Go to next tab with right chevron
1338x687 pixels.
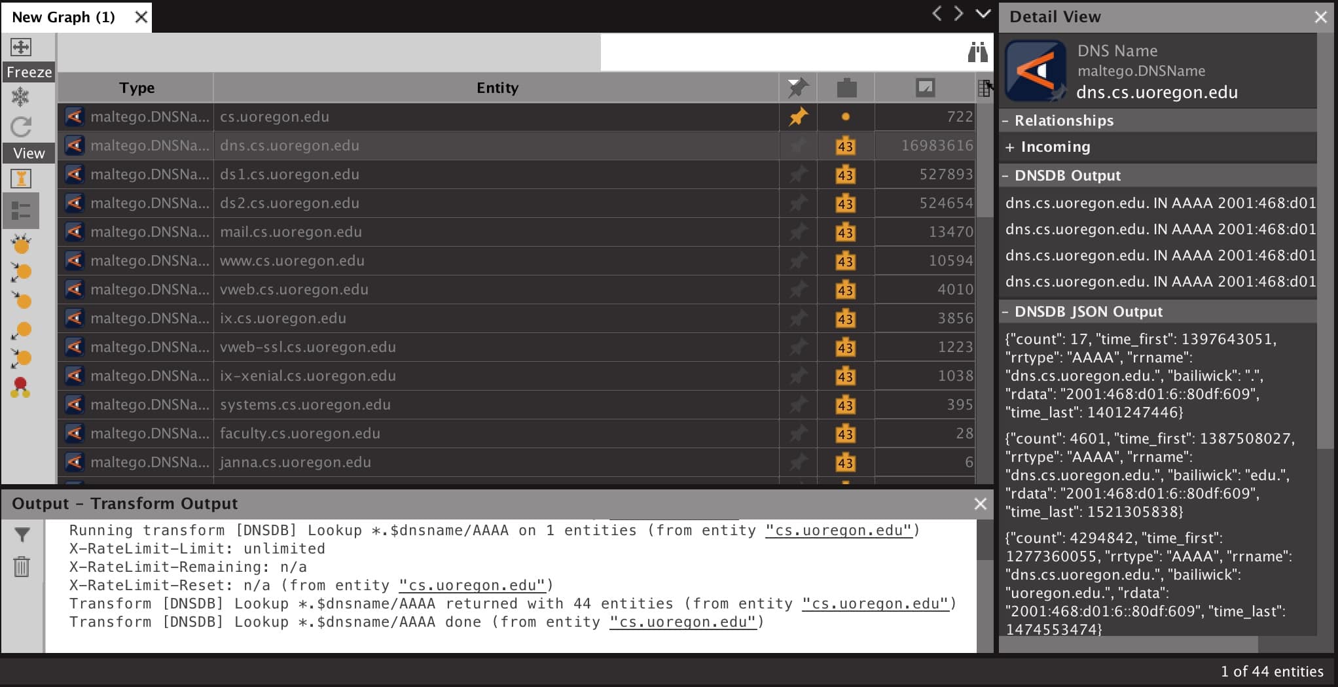959,14
